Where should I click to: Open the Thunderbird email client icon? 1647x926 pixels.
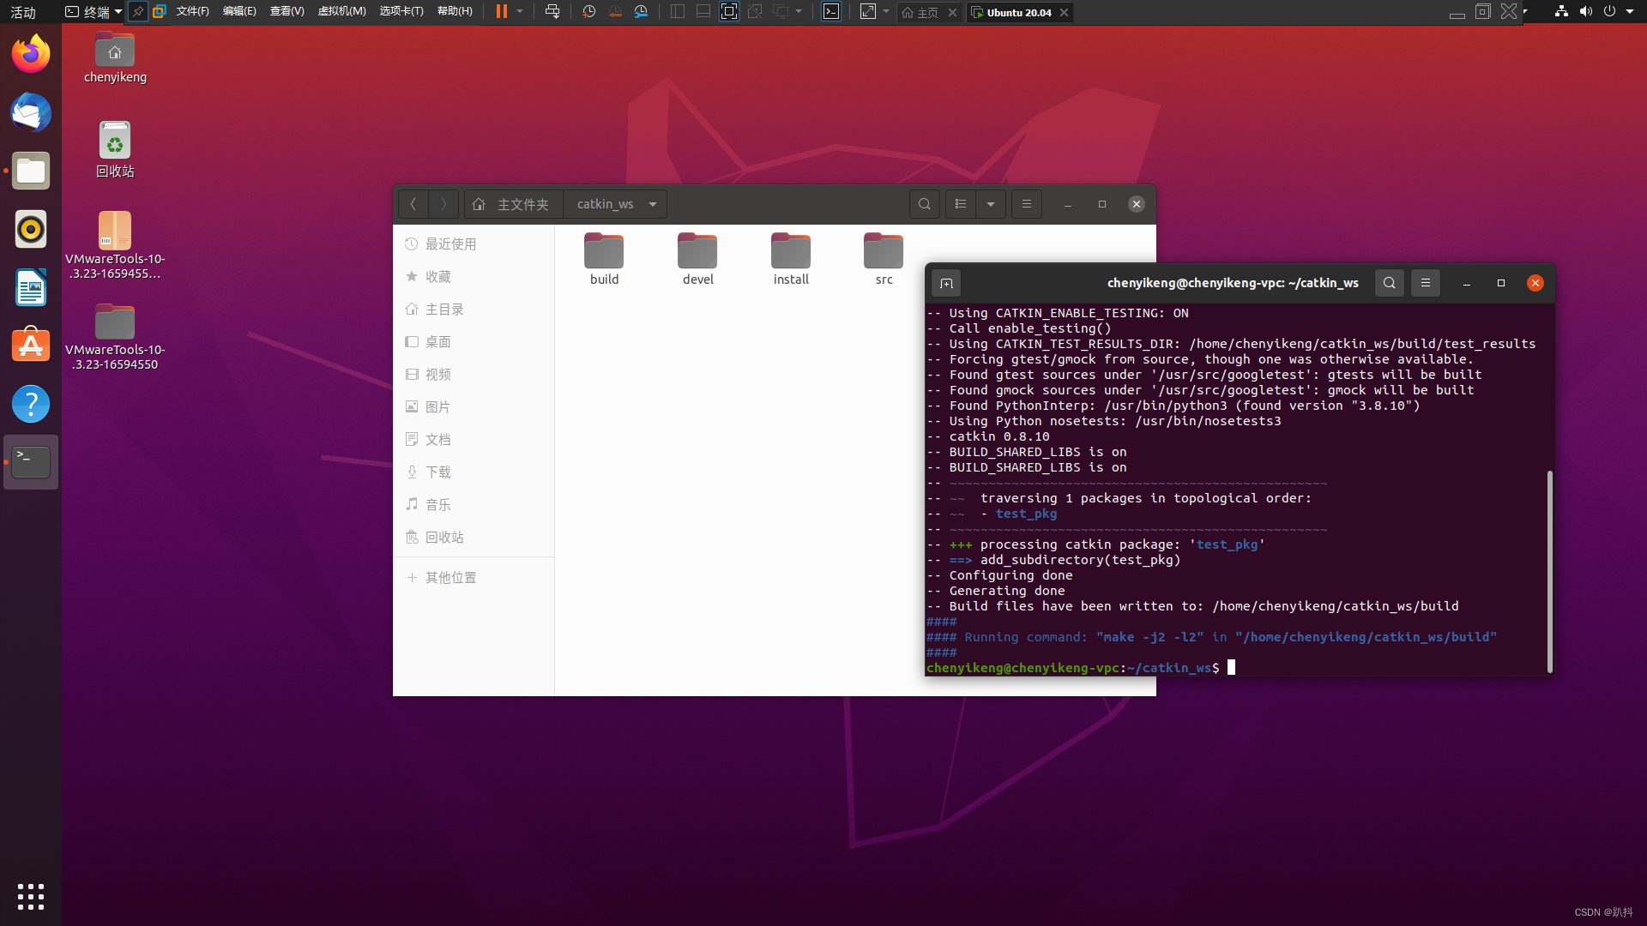[31, 113]
